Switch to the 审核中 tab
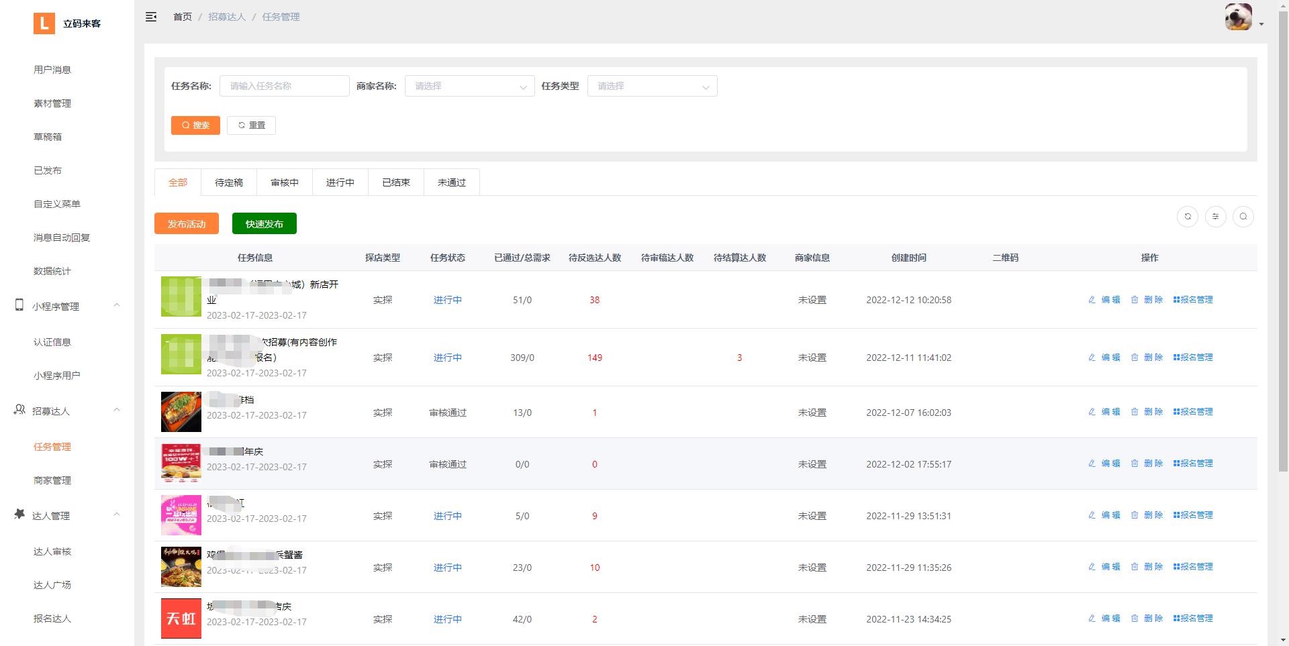Viewport: 1289px width, 646px height. [285, 182]
